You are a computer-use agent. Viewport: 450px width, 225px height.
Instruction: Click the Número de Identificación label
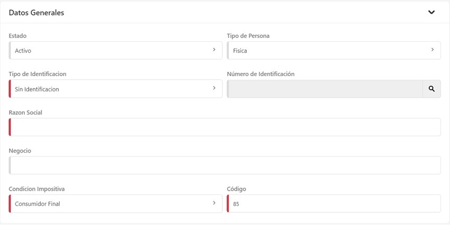tap(260, 74)
